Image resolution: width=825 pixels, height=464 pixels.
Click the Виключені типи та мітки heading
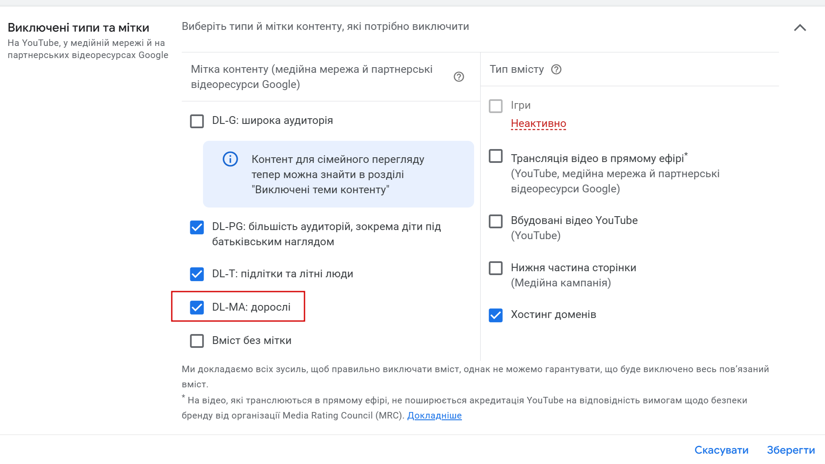[79, 28]
